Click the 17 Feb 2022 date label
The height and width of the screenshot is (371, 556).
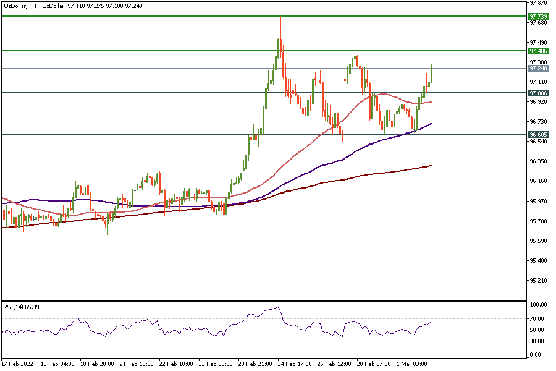point(19,364)
